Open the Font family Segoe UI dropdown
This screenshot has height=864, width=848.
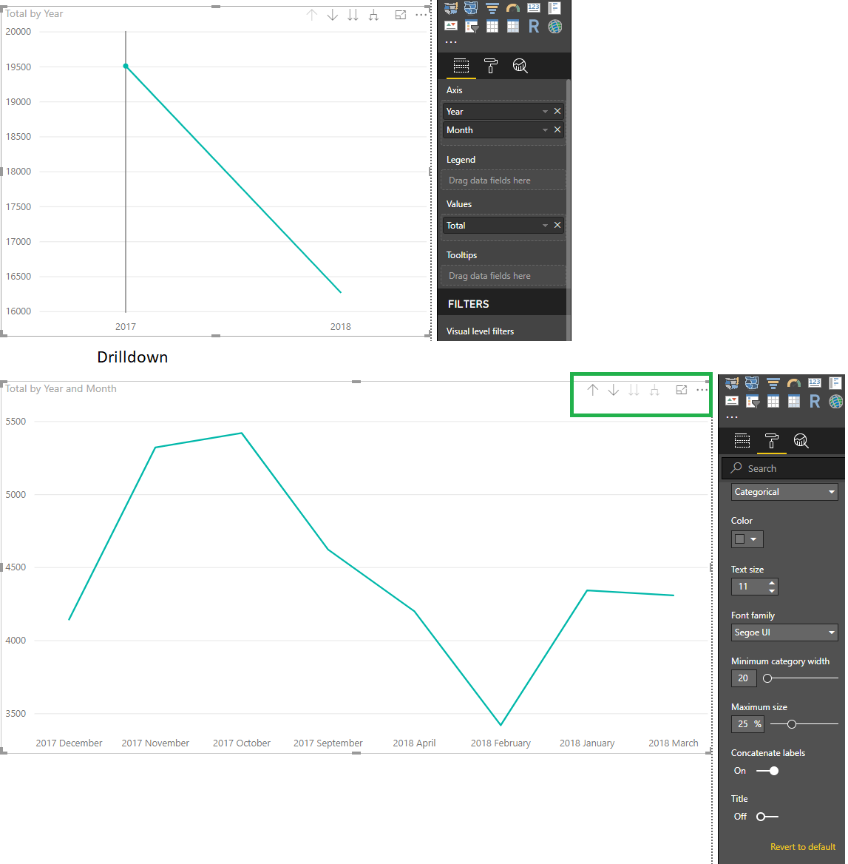(784, 632)
